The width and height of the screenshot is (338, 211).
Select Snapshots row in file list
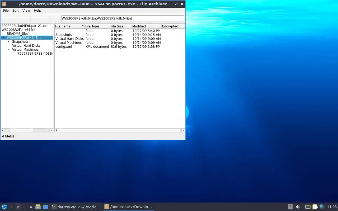tap(120, 35)
